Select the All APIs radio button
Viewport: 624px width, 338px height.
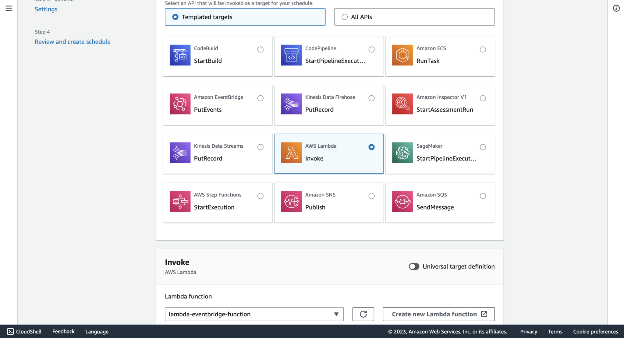point(345,17)
